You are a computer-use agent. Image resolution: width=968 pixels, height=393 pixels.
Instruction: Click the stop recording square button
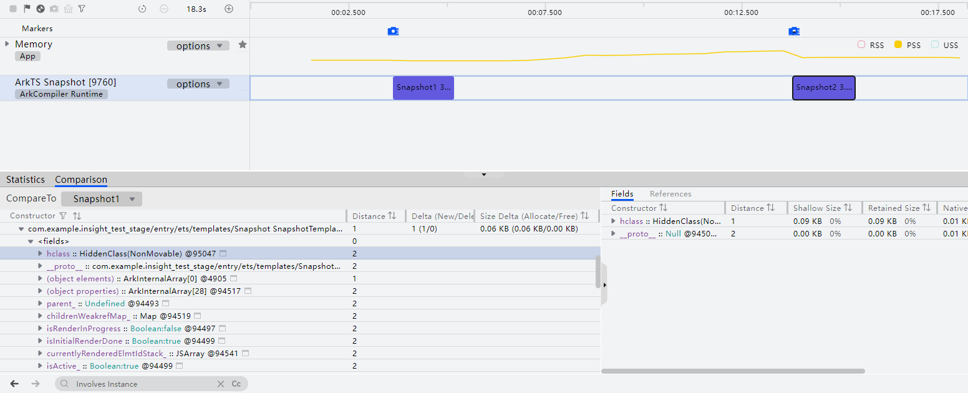(13, 9)
